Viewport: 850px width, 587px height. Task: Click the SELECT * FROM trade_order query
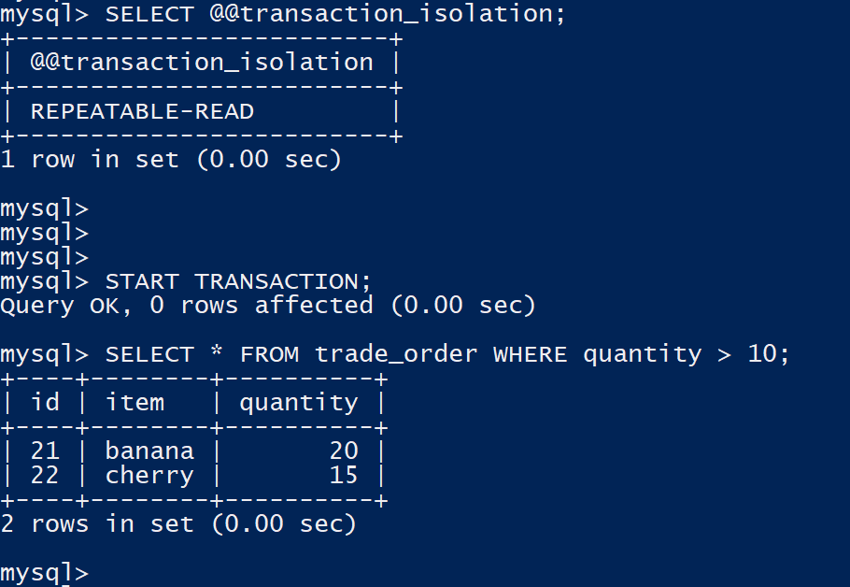tap(447, 354)
